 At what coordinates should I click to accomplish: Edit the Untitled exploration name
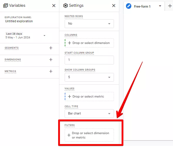(x=19, y=21)
